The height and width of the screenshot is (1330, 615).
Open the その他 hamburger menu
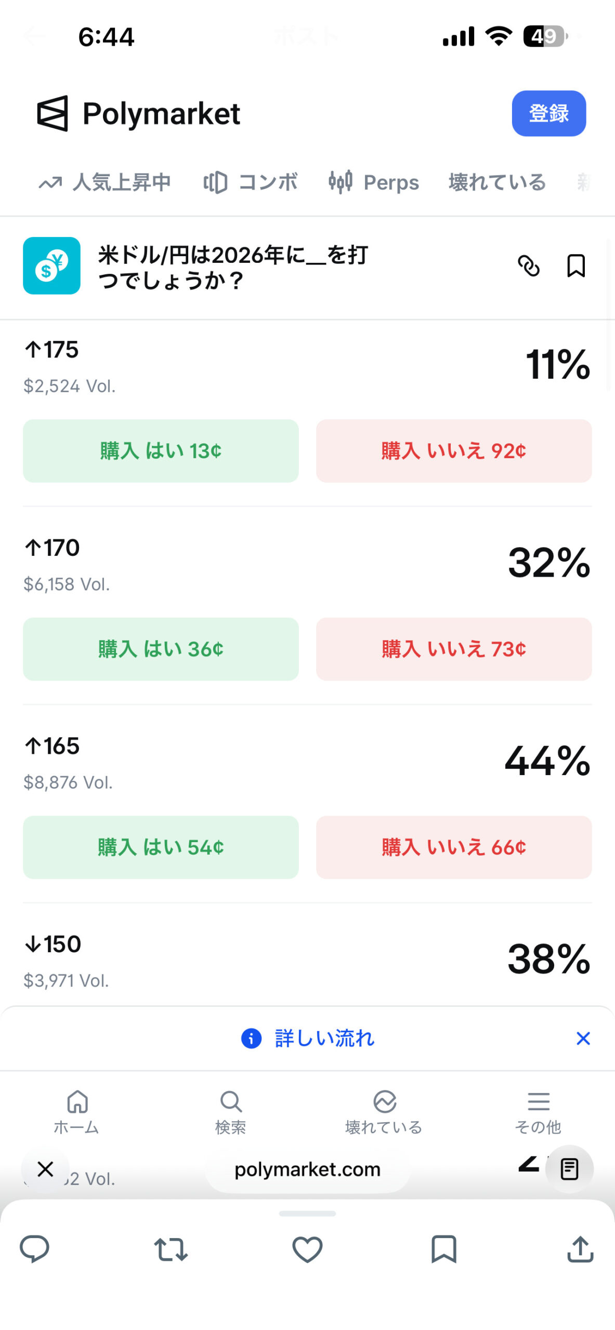(x=539, y=1101)
